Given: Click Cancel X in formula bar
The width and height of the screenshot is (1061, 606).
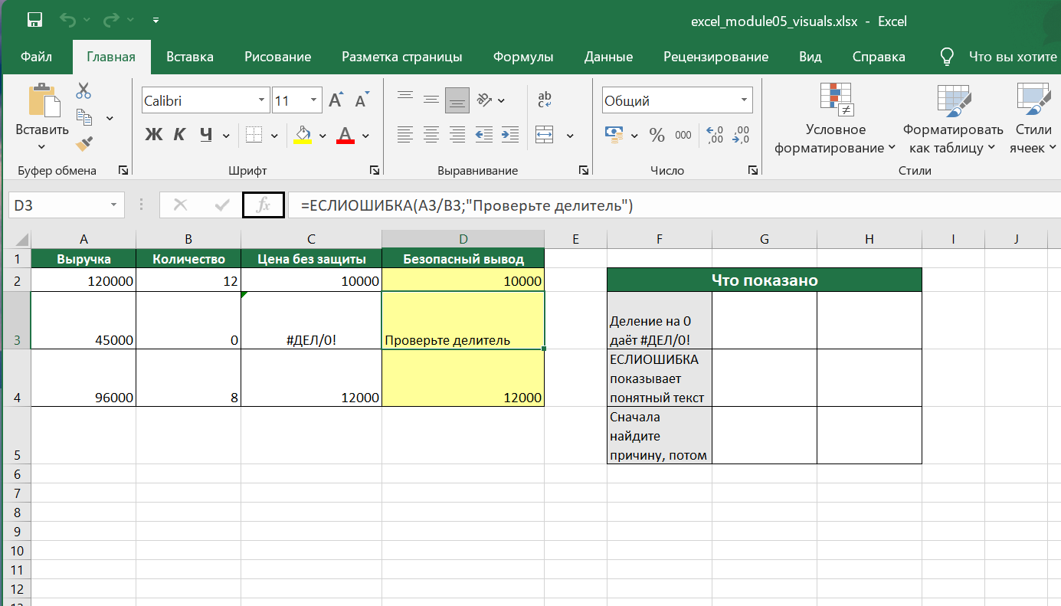Looking at the screenshot, I should 180,205.
